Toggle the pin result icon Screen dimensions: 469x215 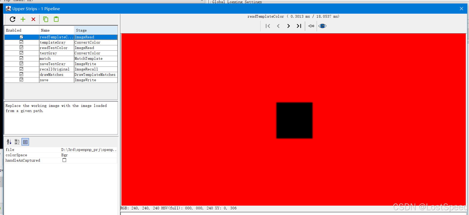(x=311, y=26)
